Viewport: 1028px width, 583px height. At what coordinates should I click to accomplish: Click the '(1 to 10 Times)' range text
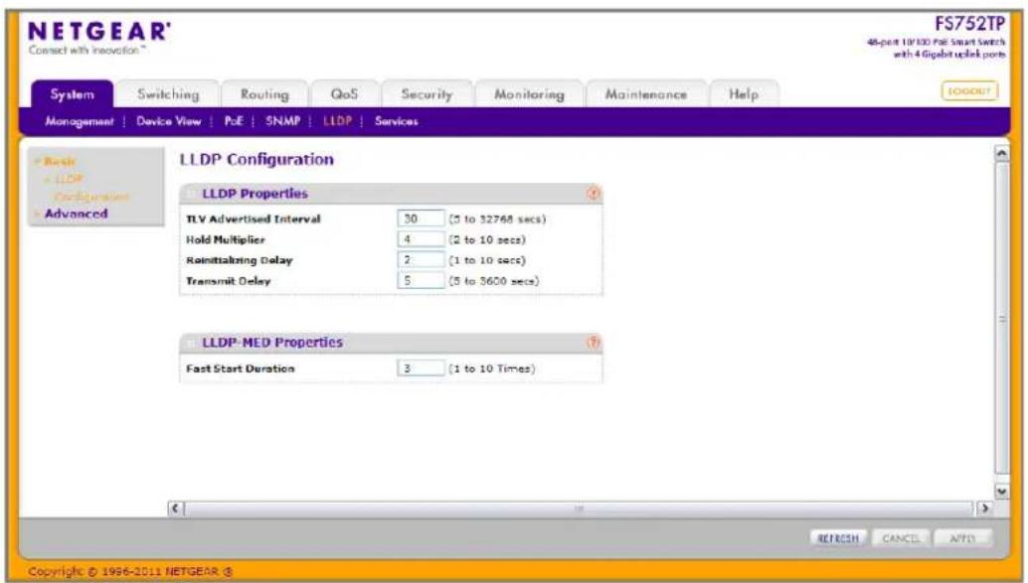click(492, 368)
